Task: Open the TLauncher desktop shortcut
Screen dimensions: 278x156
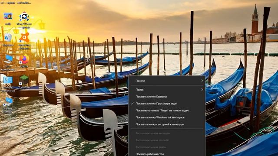Action: (24, 82)
